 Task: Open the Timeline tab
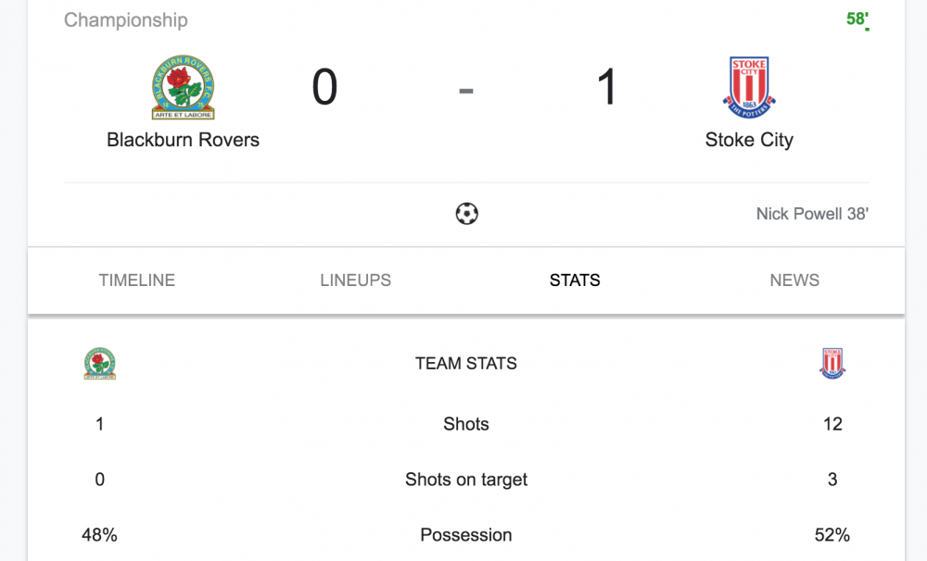[137, 280]
